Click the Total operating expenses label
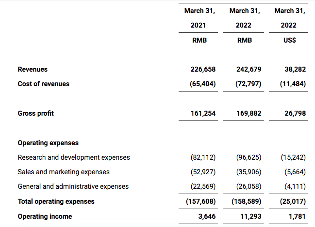The image size is (315, 227). [56, 201]
